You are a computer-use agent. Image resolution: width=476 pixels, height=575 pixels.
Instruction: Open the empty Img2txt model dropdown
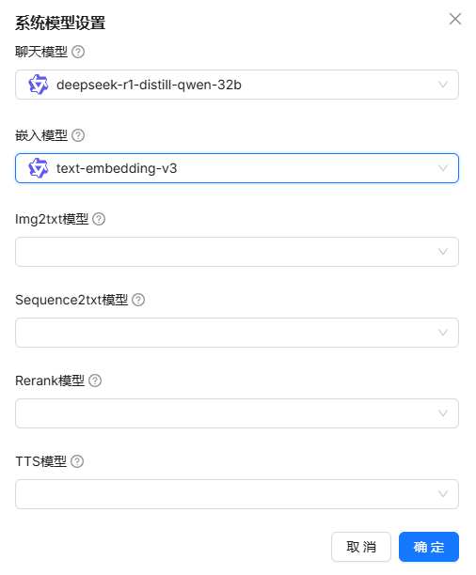tap(237, 252)
